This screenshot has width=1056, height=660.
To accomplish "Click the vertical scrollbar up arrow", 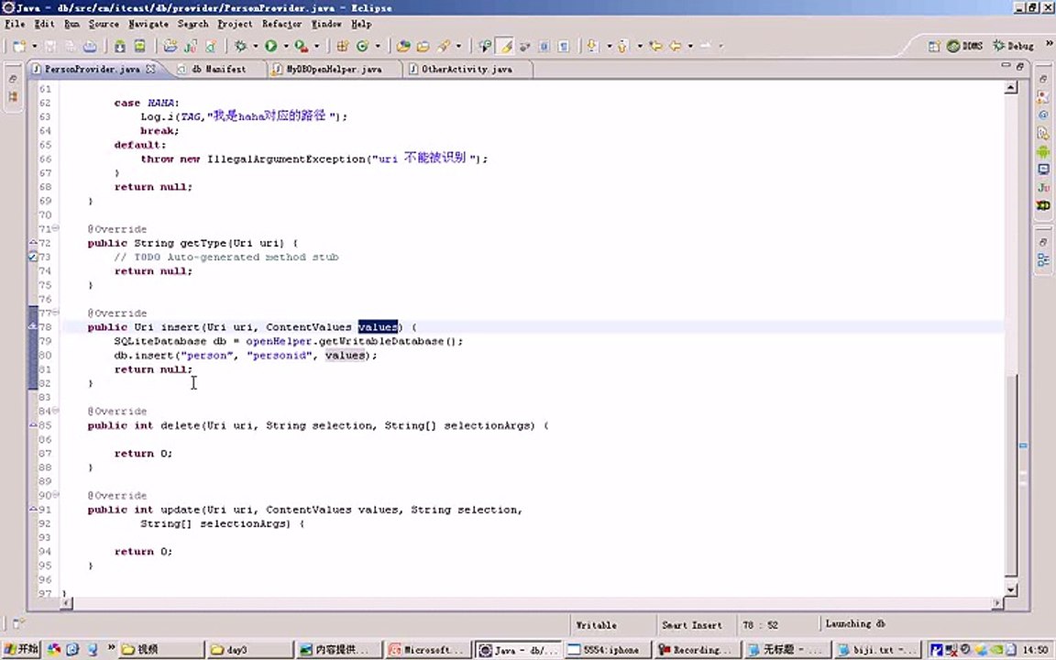I will [x=1011, y=88].
